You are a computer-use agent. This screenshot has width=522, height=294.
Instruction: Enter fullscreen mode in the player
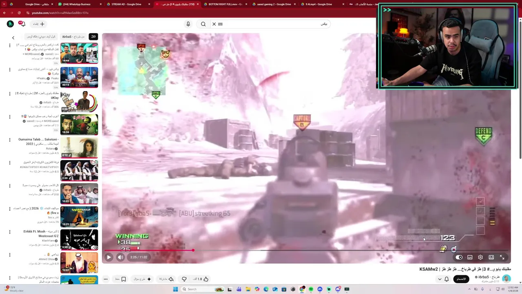pyautogui.click(x=502, y=257)
